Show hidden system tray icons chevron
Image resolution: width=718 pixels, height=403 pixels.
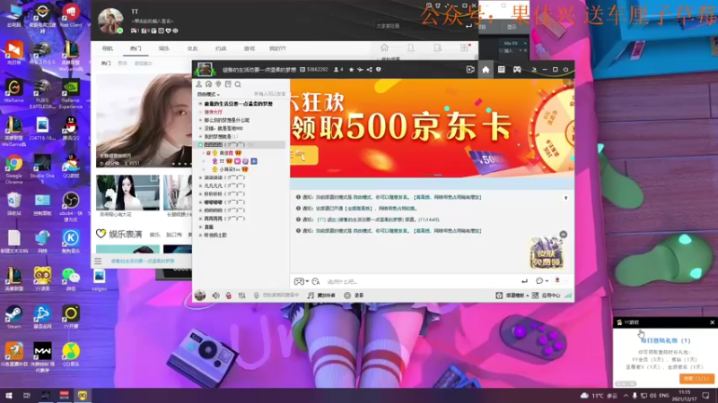point(626,395)
